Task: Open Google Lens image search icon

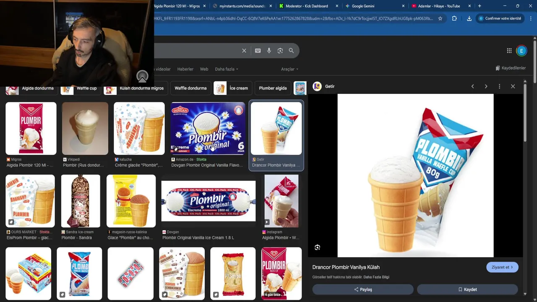Action: coord(280,51)
